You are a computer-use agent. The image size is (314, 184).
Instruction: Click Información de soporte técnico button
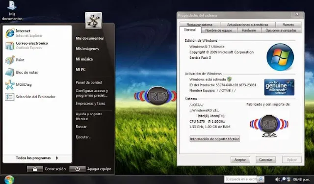point(215,139)
